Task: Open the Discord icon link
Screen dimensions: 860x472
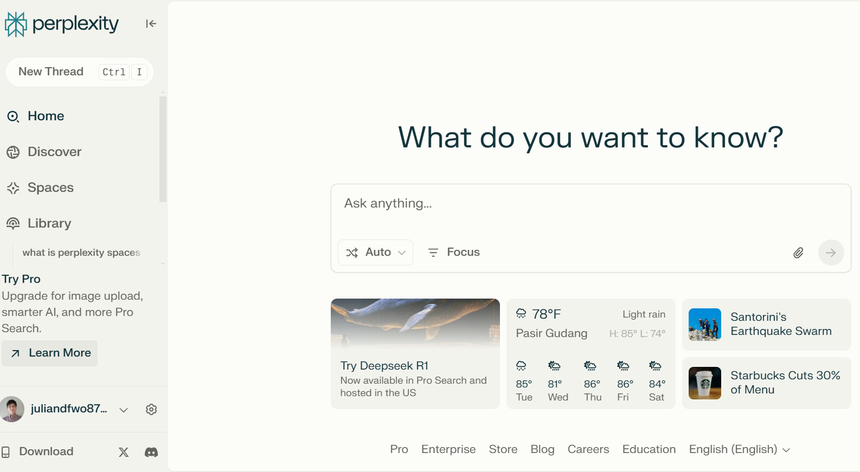Action: pyautogui.click(x=151, y=452)
